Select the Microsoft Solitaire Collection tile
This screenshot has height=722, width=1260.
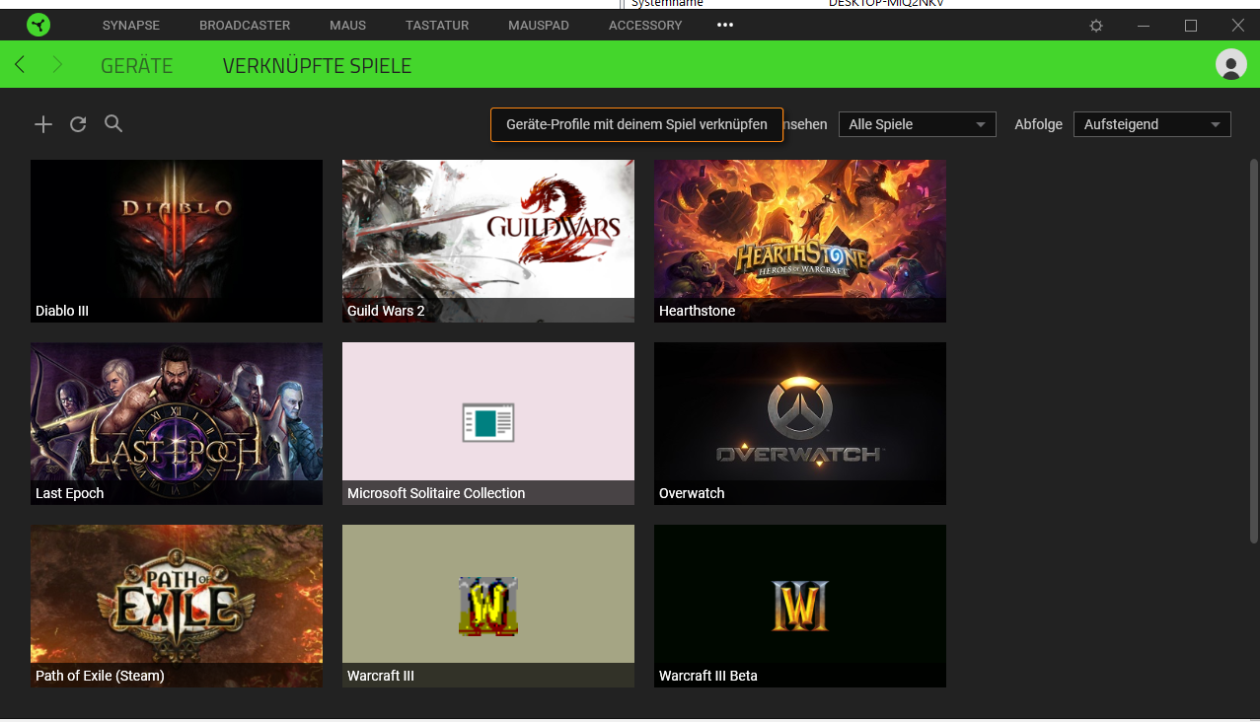click(488, 423)
